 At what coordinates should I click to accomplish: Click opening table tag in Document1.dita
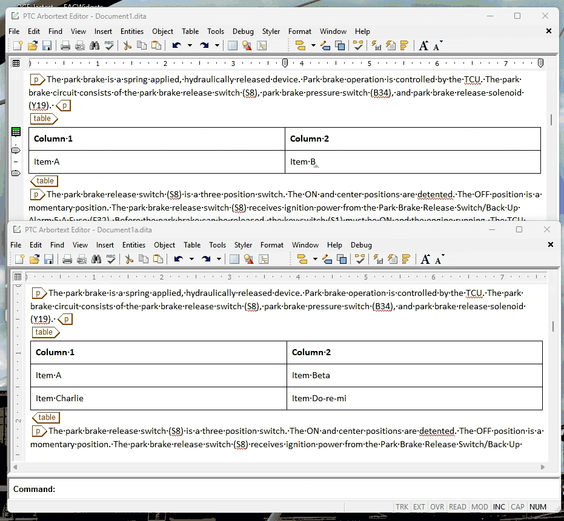[x=44, y=119]
